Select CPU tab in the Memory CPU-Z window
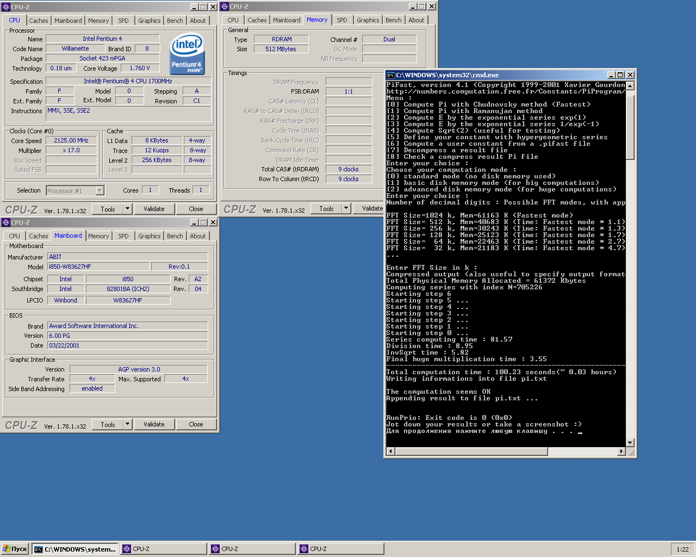The height and width of the screenshot is (557, 696). coord(233,20)
